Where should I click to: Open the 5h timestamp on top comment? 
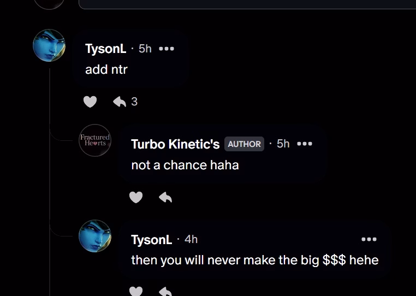pos(145,49)
